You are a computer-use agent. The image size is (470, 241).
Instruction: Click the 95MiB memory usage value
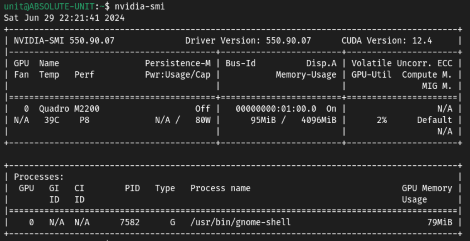pyautogui.click(x=263, y=120)
